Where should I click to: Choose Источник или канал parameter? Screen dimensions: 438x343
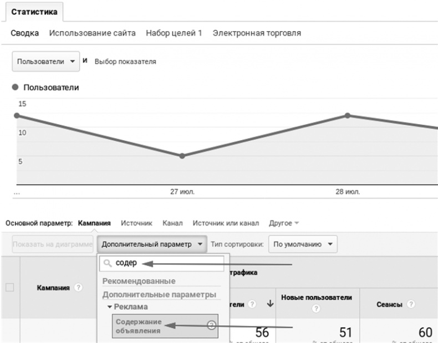tap(226, 223)
